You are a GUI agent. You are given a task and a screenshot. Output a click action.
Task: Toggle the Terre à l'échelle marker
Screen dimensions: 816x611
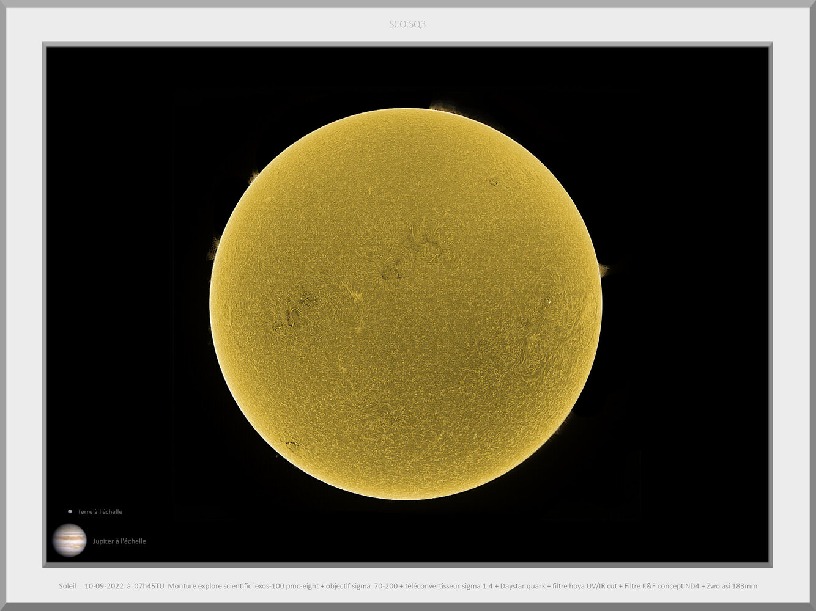click(x=99, y=511)
